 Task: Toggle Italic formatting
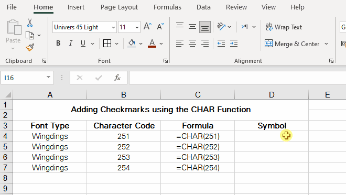pyautogui.click(x=71, y=43)
